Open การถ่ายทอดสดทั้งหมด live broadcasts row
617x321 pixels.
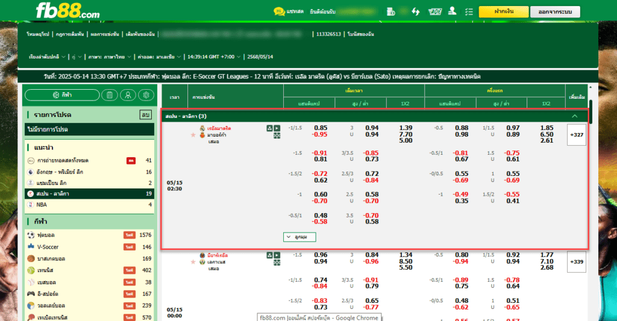[x=89, y=160]
